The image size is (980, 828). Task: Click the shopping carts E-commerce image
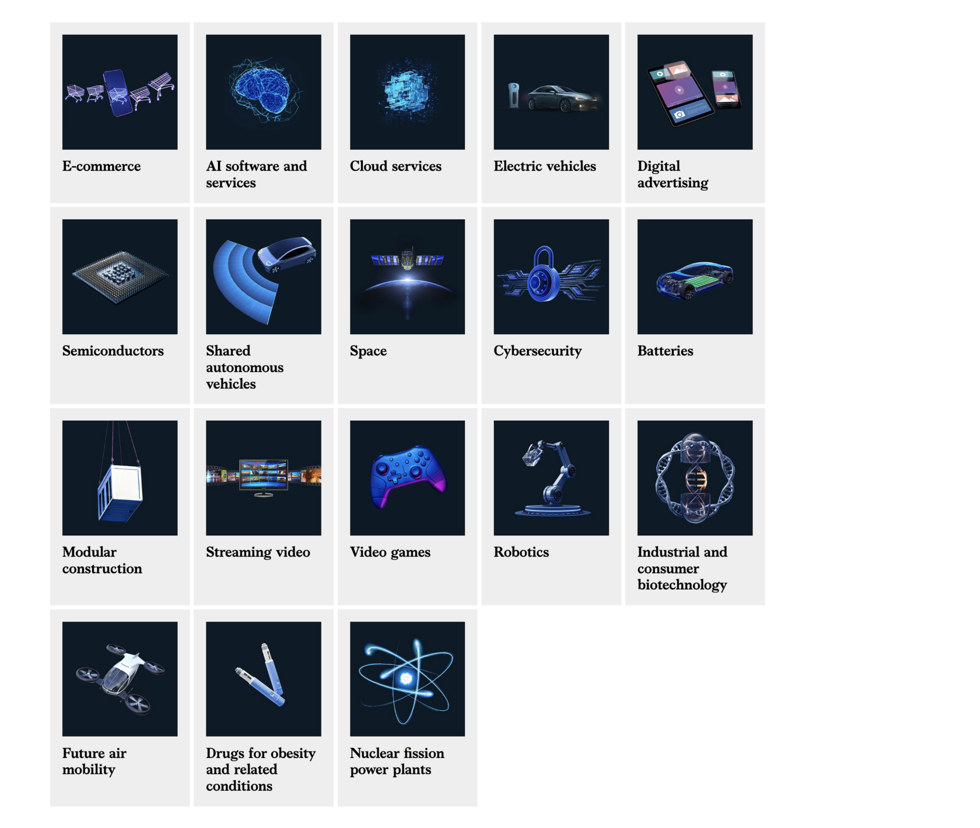tap(120, 92)
